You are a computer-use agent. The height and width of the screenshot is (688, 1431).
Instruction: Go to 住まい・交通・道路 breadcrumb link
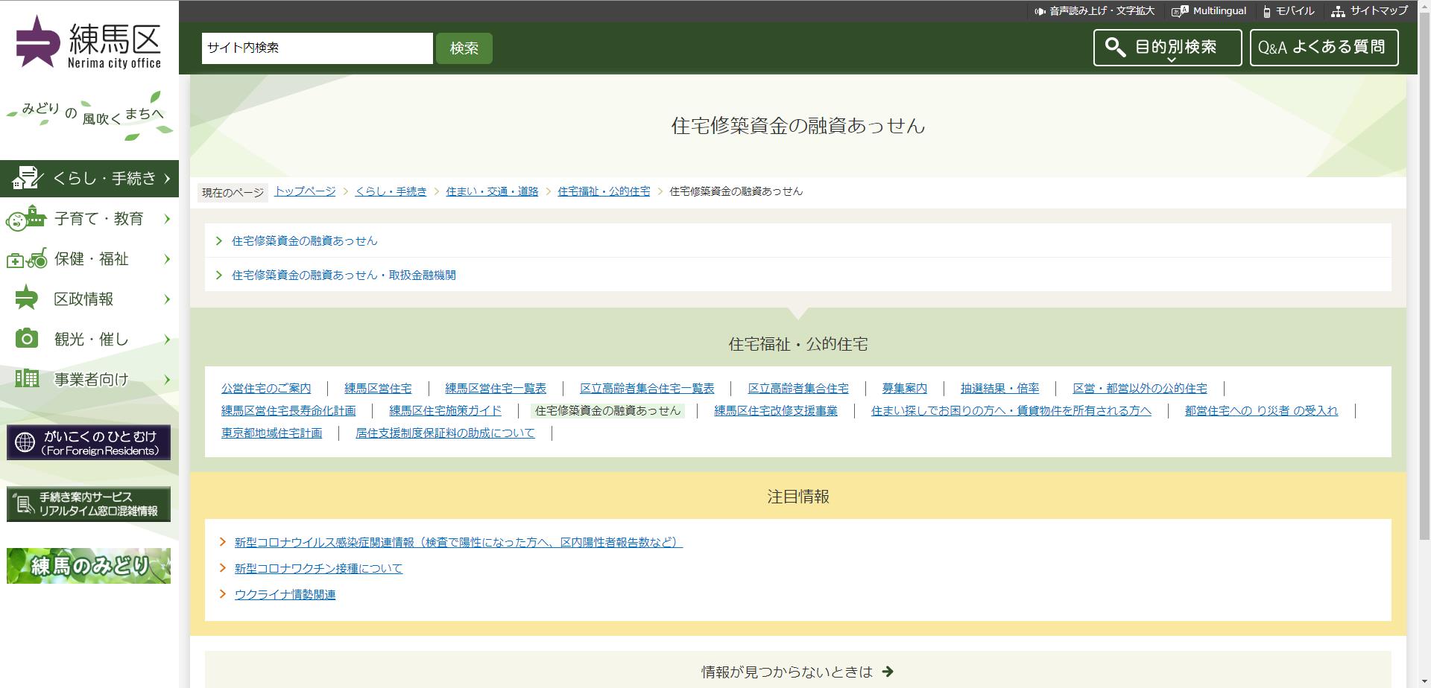(492, 191)
